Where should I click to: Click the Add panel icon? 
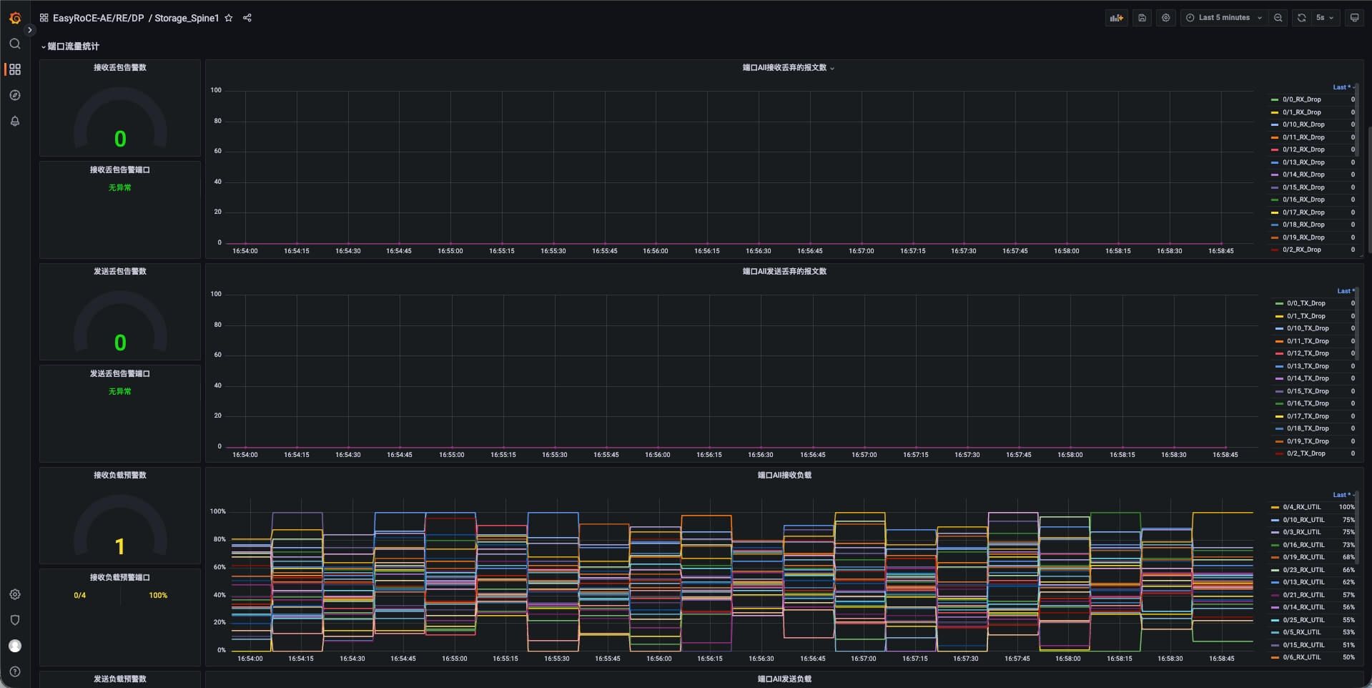(1115, 18)
